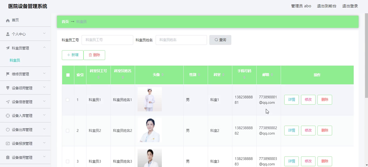Click the magnifier icon in the 查询 button

click(x=216, y=40)
